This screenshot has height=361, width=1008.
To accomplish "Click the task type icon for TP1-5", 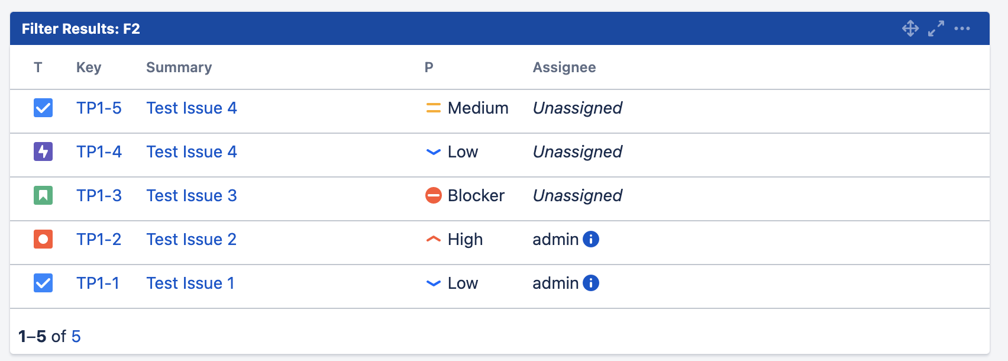I will coord(43,108).
